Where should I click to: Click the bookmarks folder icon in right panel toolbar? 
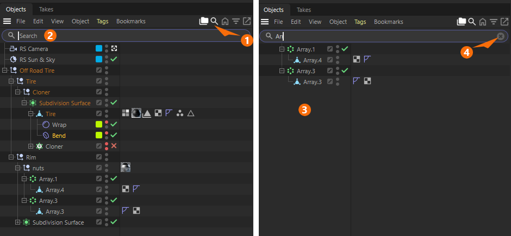[462, 22]
